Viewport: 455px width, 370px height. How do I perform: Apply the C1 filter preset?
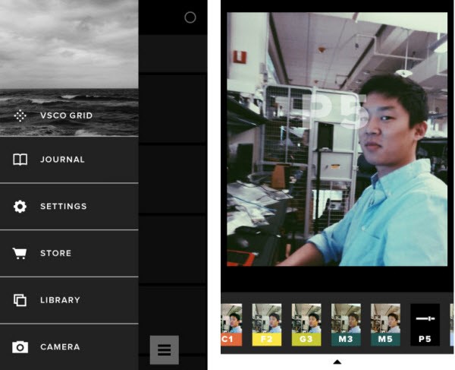pyautogui.click(x=231, y=324)
